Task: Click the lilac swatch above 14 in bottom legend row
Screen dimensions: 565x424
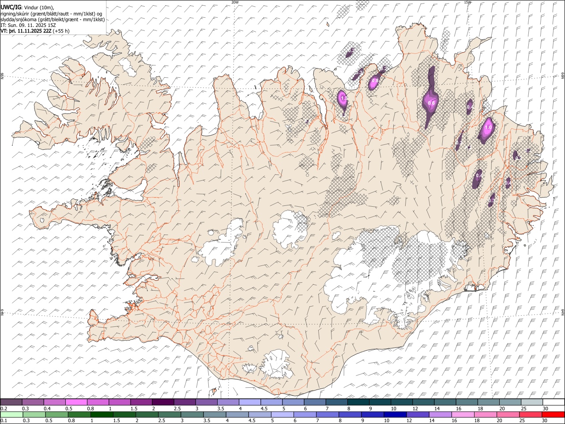Action: click(441, 414)
